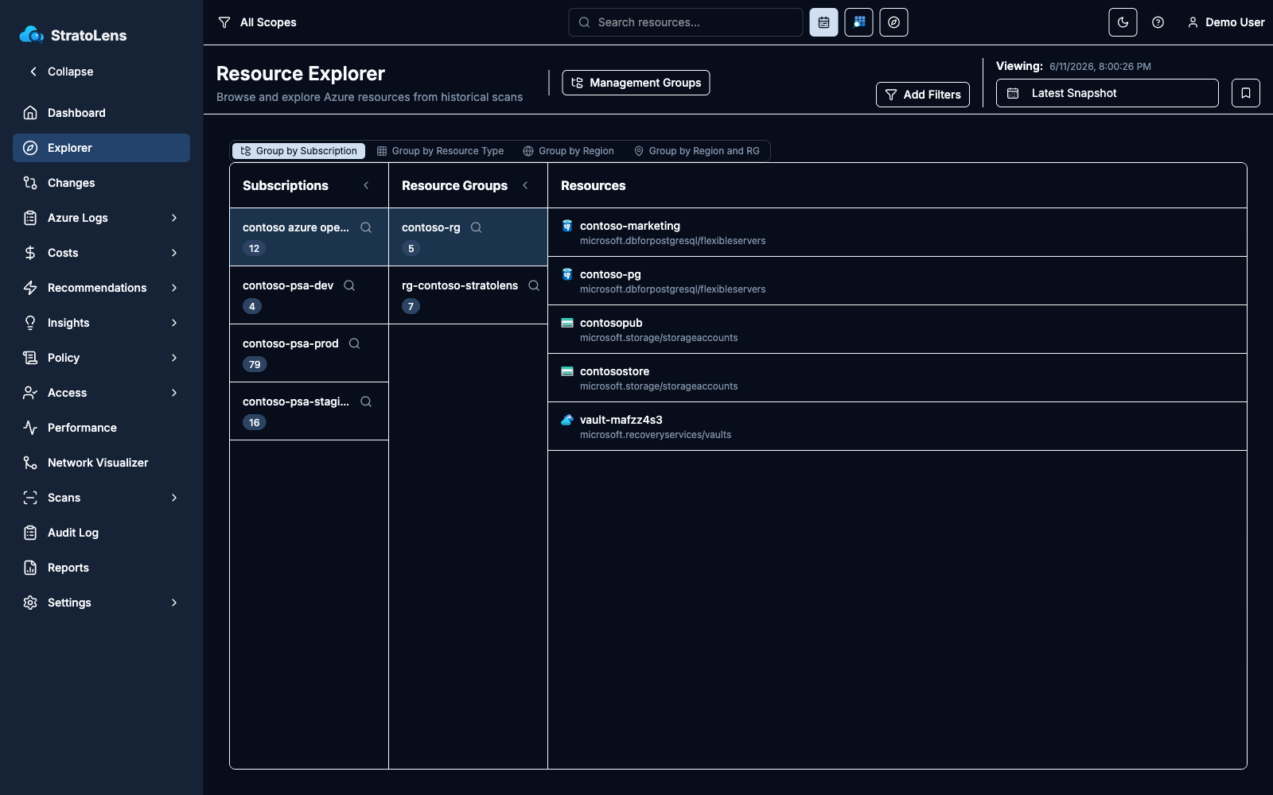Viewport: 1273px width, 795px height.
Task: Collapse the Subscriptions column
Action: pos(366,185)
